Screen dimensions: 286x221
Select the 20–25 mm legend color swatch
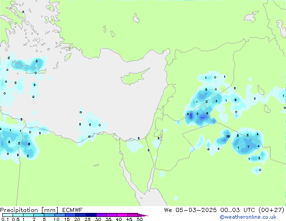80,215
